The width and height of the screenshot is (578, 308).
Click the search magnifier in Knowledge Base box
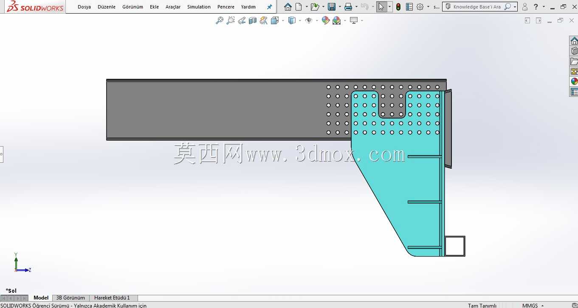[x=507, y=7]
